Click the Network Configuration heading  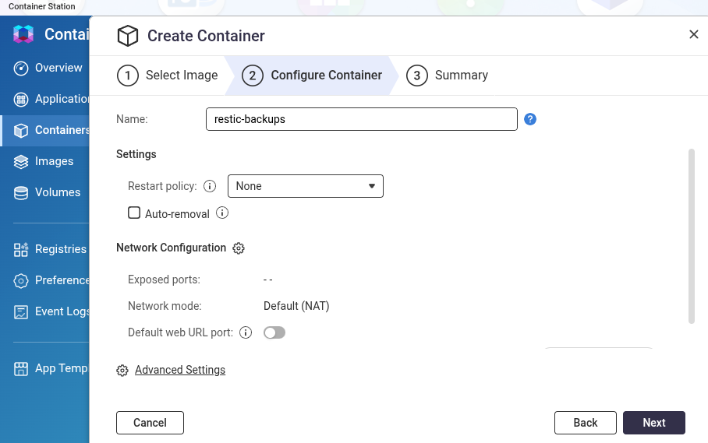(x=171, y=248)
